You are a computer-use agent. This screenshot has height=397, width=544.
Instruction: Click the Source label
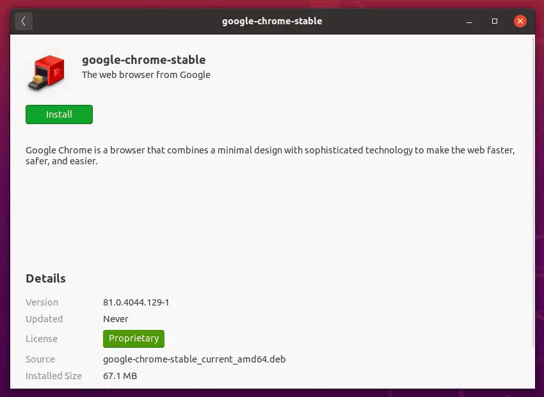(40, 359)
